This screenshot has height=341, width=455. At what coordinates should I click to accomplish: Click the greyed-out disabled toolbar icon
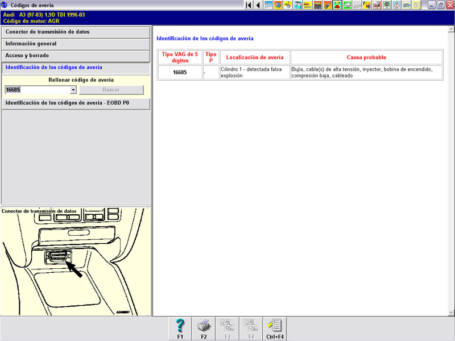coord(357,5)
